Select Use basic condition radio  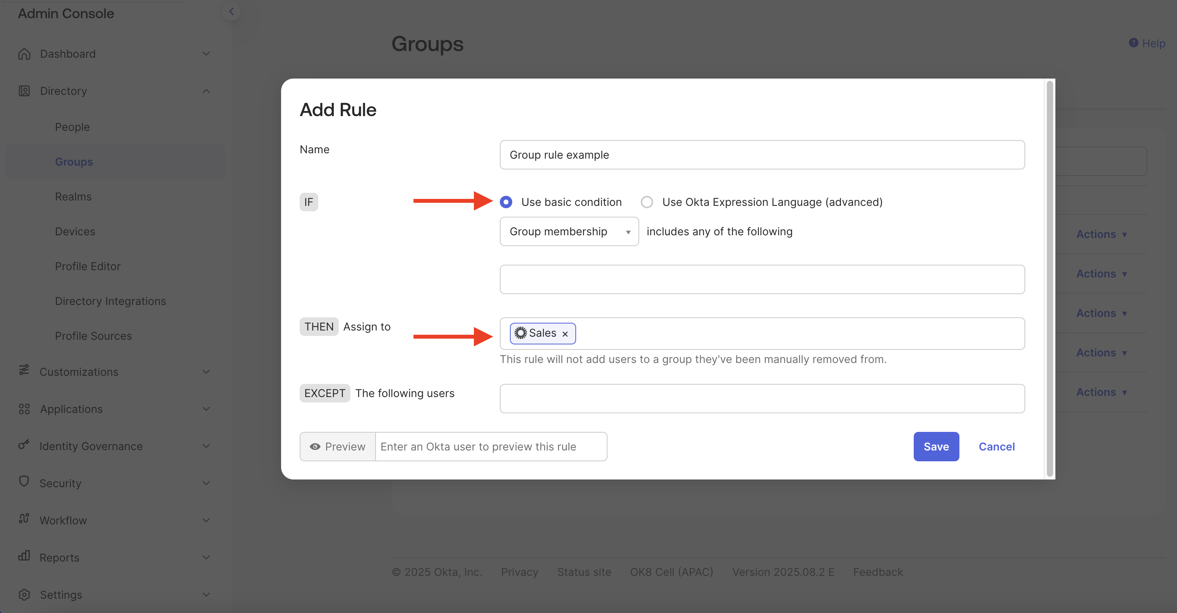pos(506,202)
